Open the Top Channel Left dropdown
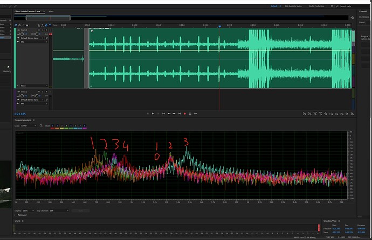 tap(59, 210)
